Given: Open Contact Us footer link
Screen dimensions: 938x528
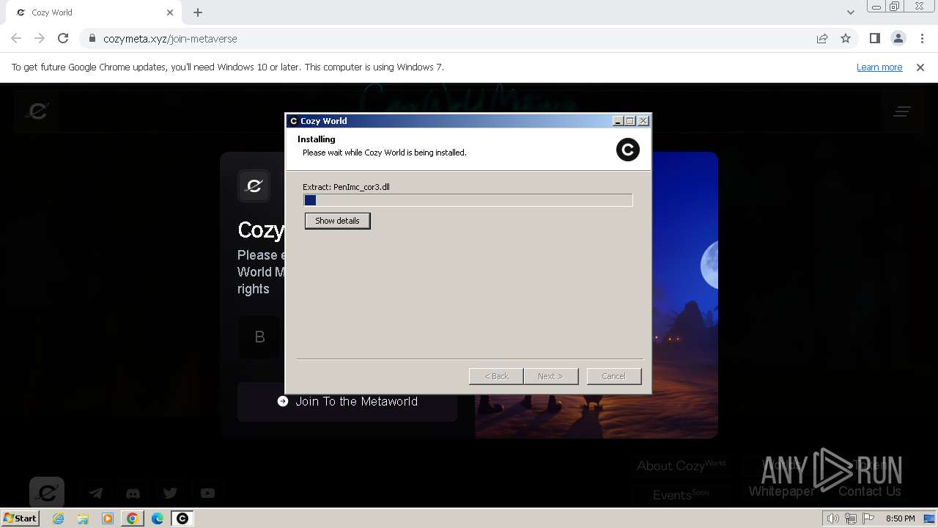Looking at the screenshot, I should pyautogui.click(x=870, y=491).
